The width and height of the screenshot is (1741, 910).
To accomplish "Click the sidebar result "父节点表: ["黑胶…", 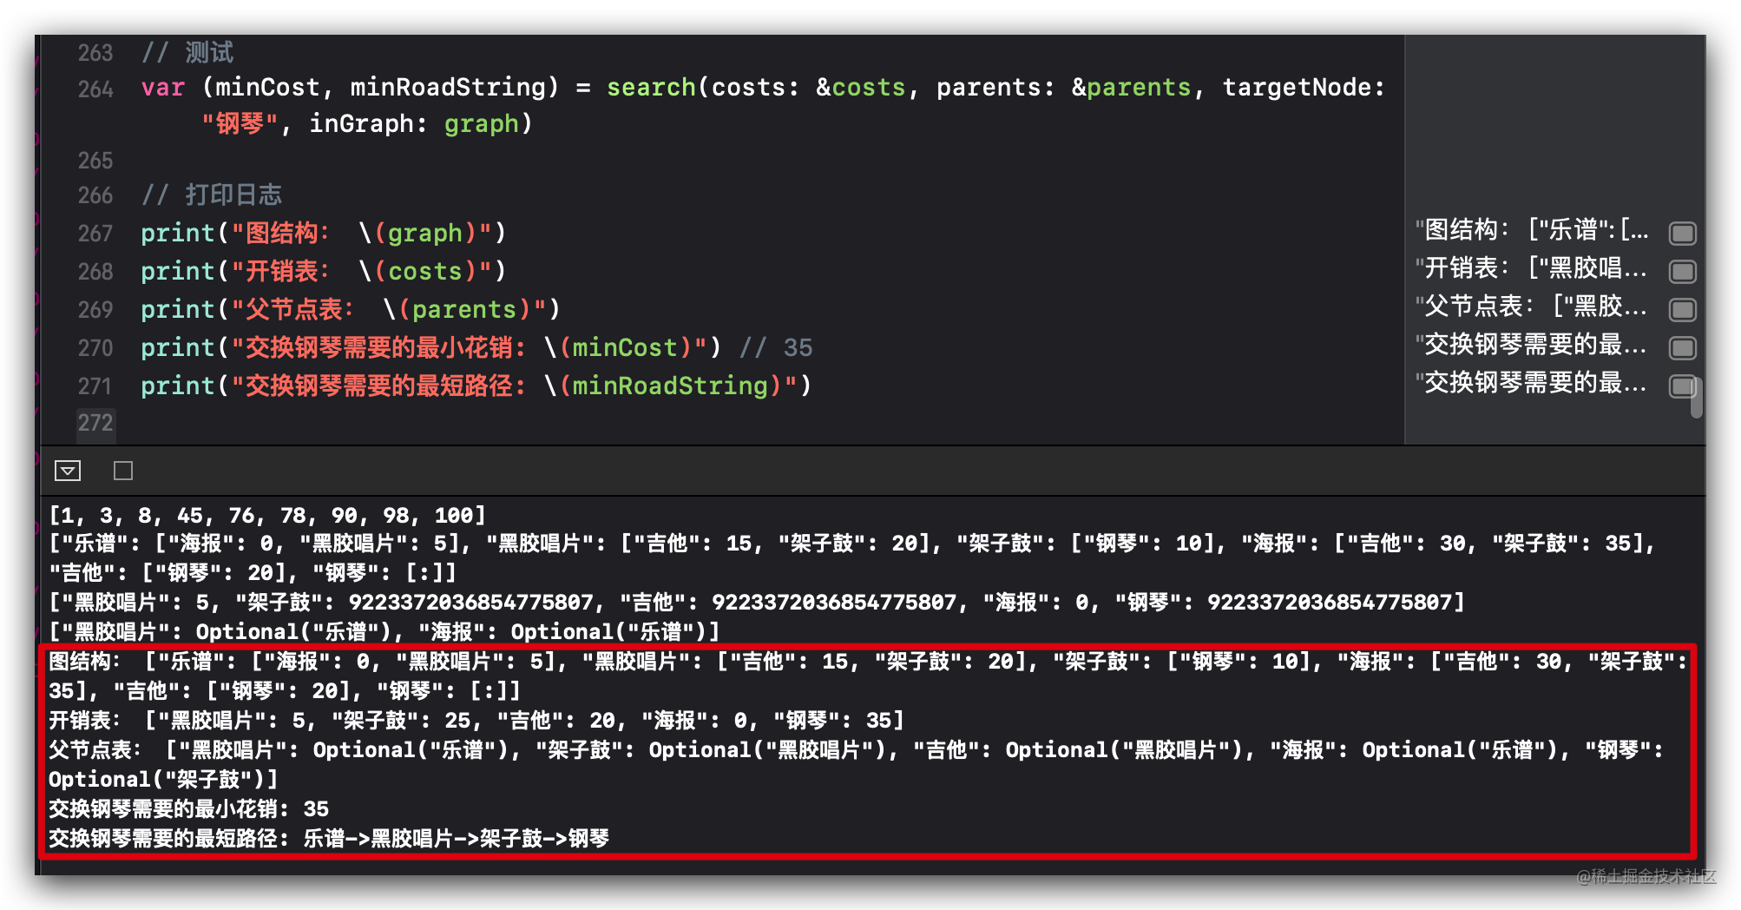I will tap(1532, 307).
